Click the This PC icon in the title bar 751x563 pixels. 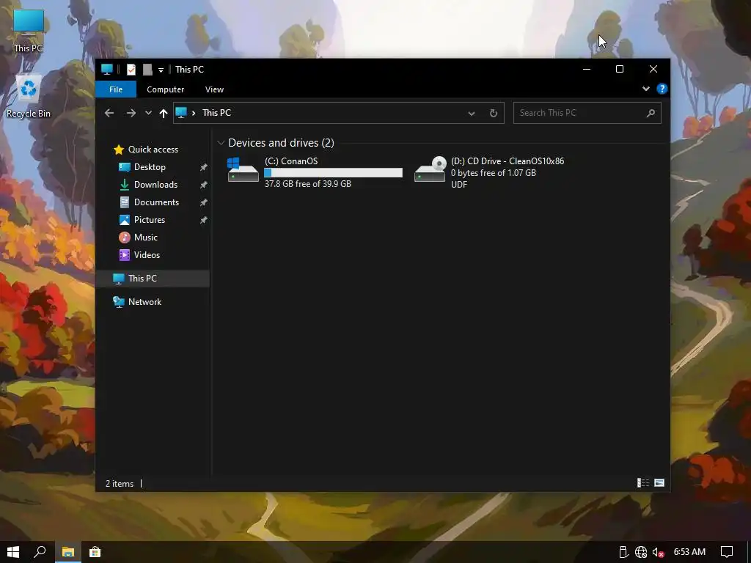107,70
